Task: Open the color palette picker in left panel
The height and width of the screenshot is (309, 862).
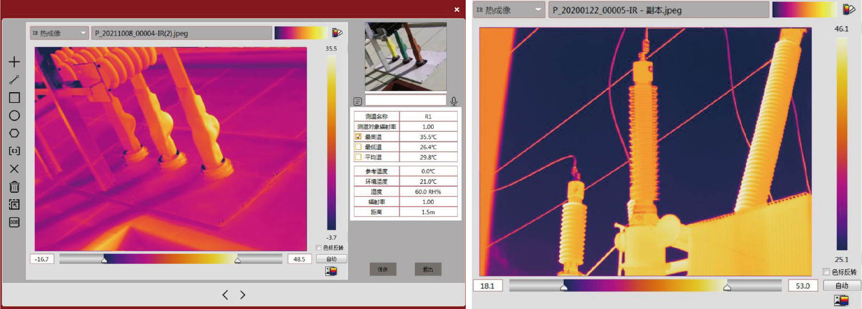Action: pyautogui.click(x=337, y=33)
